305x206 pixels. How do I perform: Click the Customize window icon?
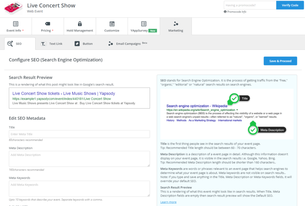pyautogui.click(x=112, y=24)
